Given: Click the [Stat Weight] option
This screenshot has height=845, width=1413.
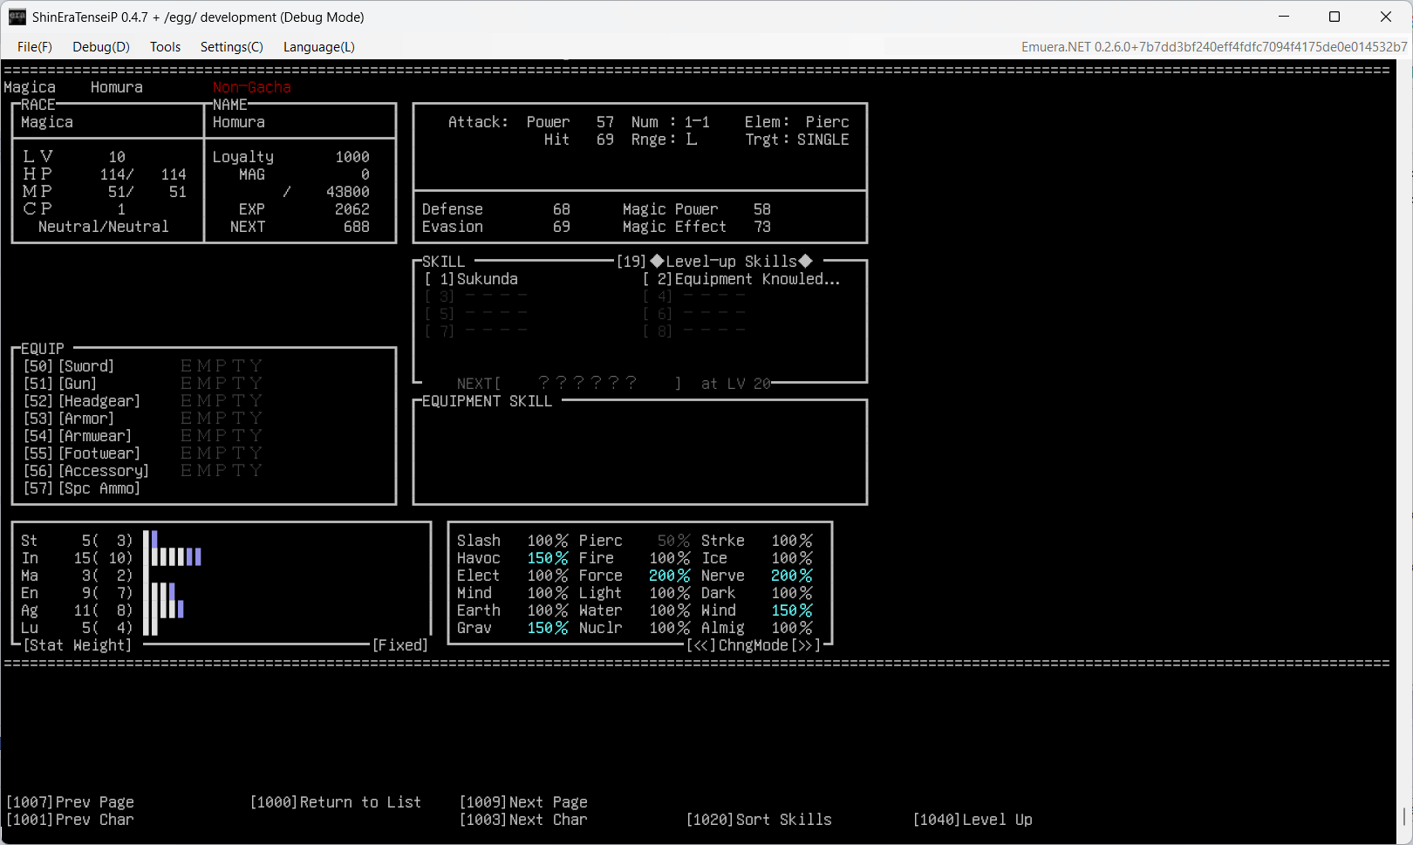Looking at the screenshot, I should (x=78, y=645).
